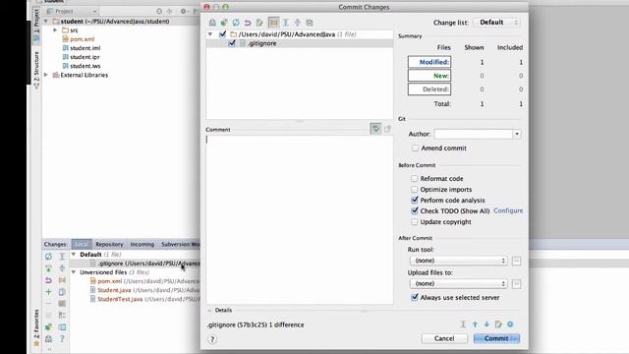
Task: Click Previous Difference up arrow in Details bar
Action: pyautogui.click(x=475, y=324)
